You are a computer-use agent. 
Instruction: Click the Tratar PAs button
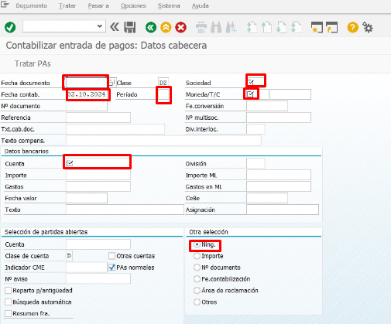pyautogui.click(x=33, y=63)
